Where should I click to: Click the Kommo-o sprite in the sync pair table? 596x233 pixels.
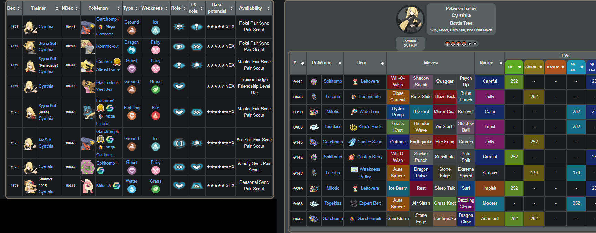click(88, 46)
